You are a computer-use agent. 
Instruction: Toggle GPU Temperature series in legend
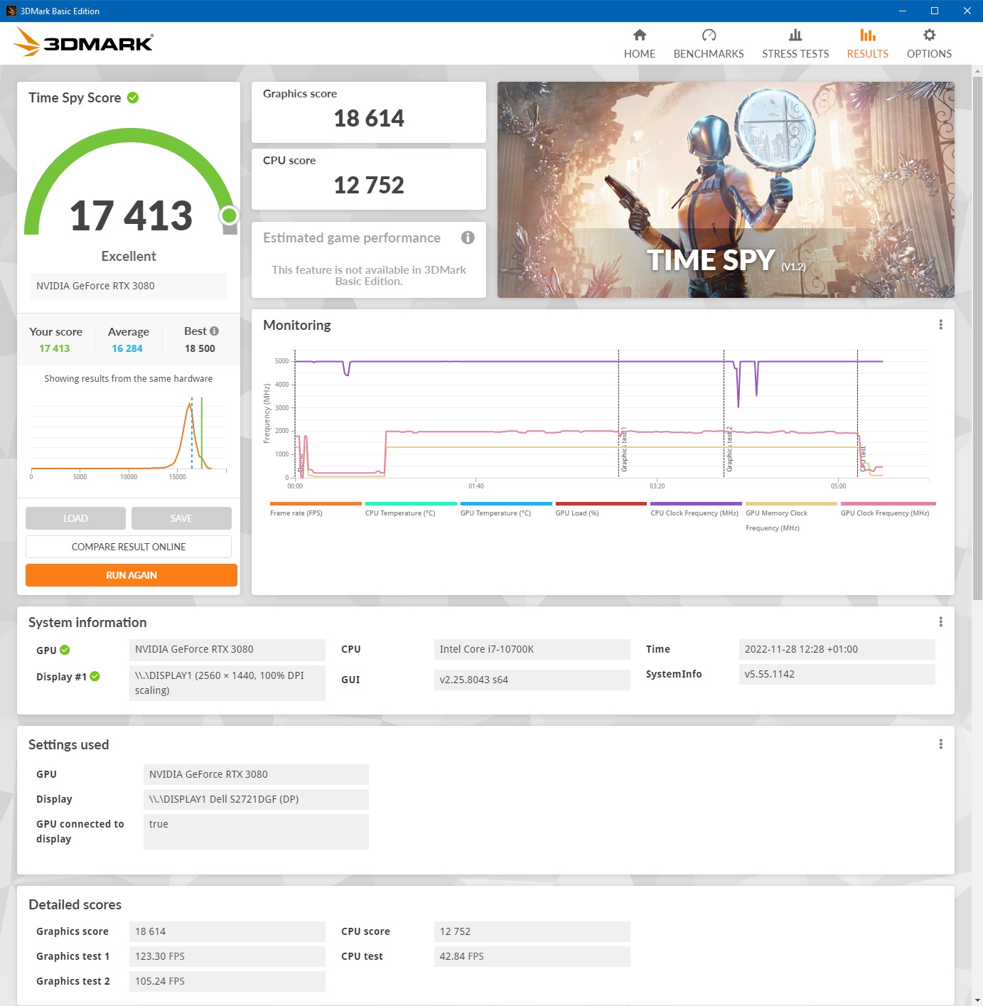click(x=506, y=509)
